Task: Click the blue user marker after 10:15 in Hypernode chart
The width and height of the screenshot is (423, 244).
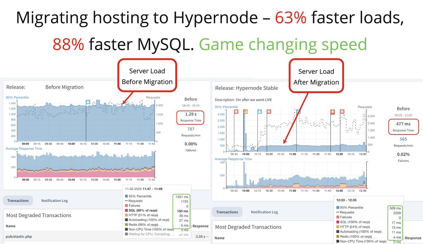Action: tap(259, 112)
